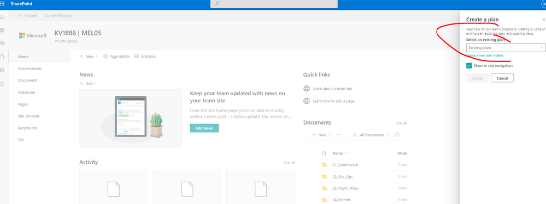Click the Add News button

coord(204,128)
